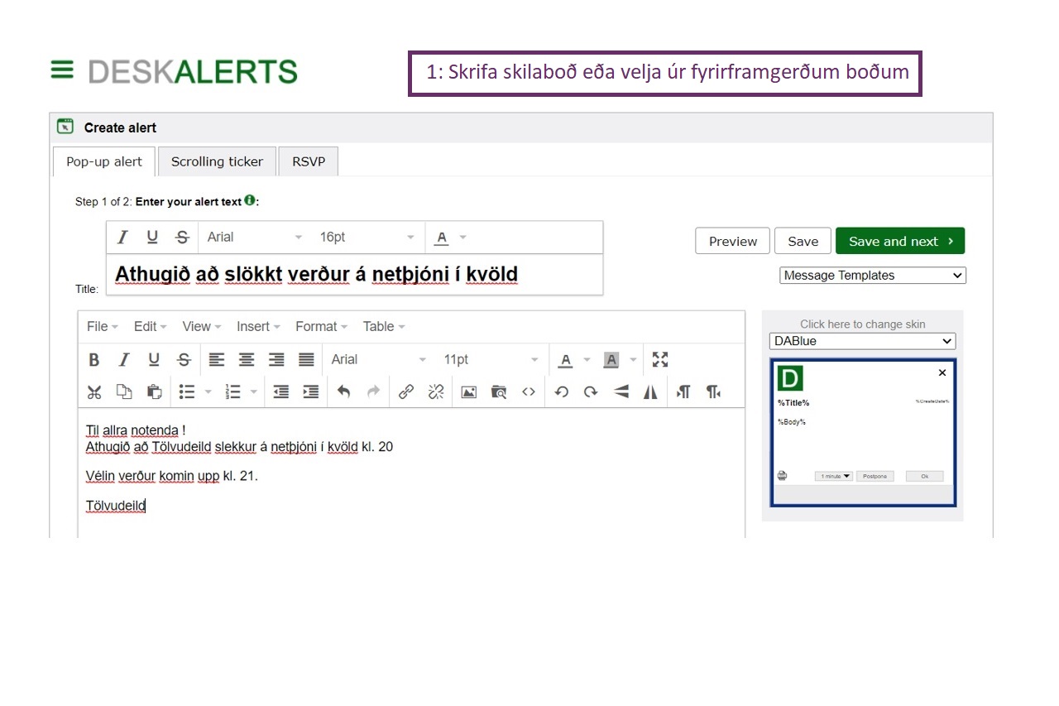The height and width of the screenshot is (706, 1059).
Task: Undo the last edit
Action: (x=344, y=392)
